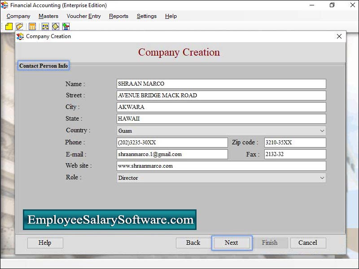This screenshot has width=359, height=269.
Task: Select the Zip code field showing 3210-35XX
Action: [x=295, y=142]
